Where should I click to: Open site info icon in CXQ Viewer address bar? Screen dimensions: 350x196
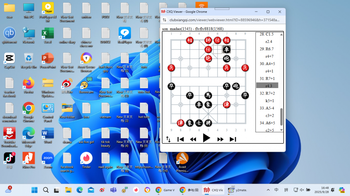[x=165, y=20]
